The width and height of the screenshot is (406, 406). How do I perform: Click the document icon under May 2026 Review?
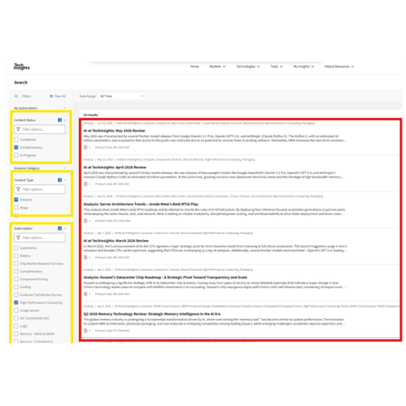[x=85, y=148]
